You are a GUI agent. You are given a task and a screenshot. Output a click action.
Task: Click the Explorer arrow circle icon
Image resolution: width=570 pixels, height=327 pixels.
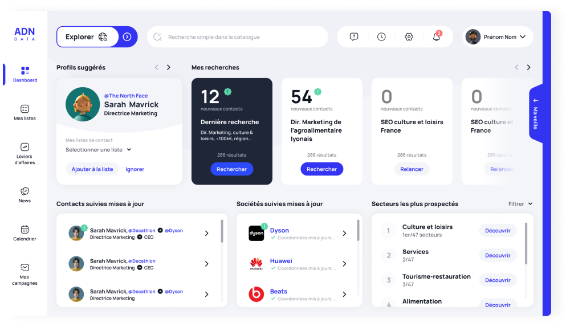(x=127, y=37)
